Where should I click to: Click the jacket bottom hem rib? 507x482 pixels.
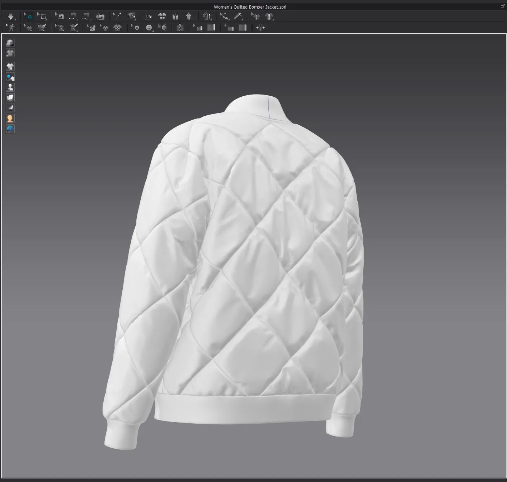tap(244, 409)
